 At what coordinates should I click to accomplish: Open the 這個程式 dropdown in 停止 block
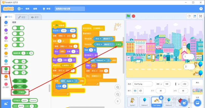[96, 76]
